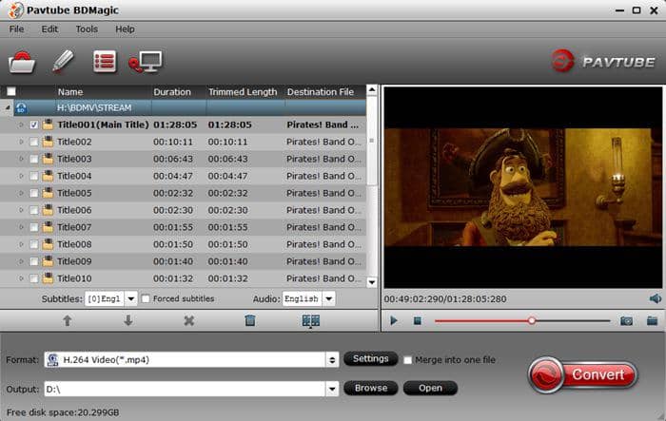
Task: Expand the Audio language dropdown
Action: pos(329,298)
